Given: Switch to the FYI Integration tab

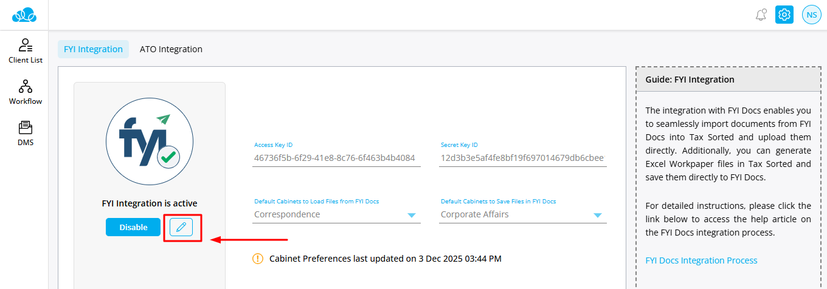Looking at the screenshot, I should [x=93, y=49].
